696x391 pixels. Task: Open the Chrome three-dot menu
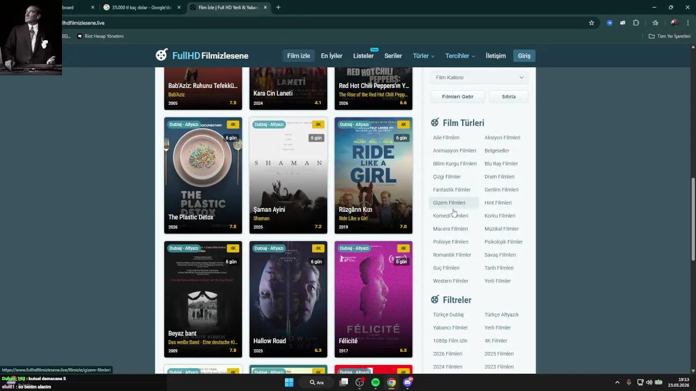(x=688, y=23)
